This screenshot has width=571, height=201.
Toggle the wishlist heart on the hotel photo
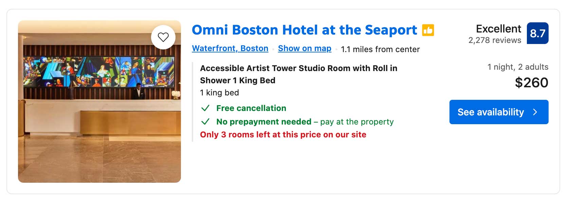point(164,37)
